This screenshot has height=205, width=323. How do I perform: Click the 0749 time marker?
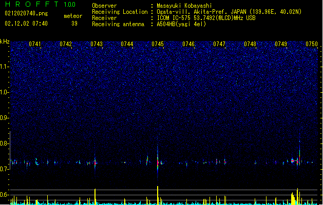(x=281, y=44)
